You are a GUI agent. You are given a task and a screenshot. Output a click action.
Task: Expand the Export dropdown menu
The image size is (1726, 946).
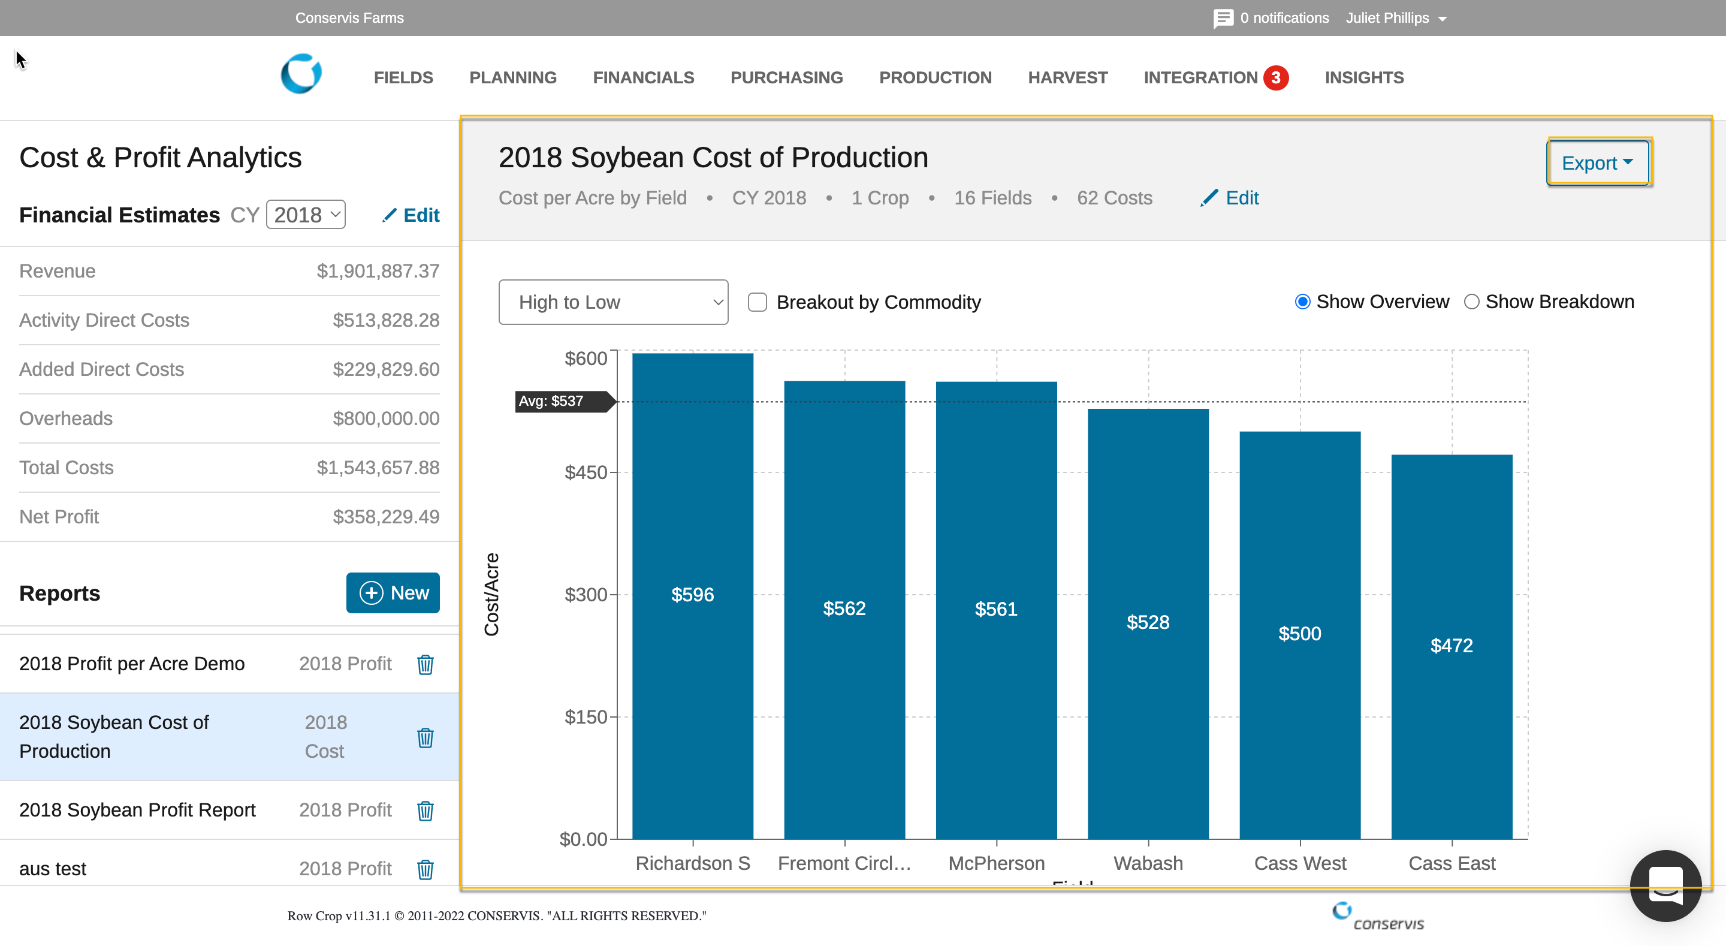tap(1597, 162)
